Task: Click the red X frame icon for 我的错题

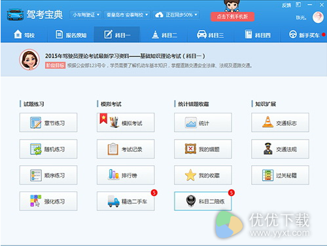Action: 190,149
